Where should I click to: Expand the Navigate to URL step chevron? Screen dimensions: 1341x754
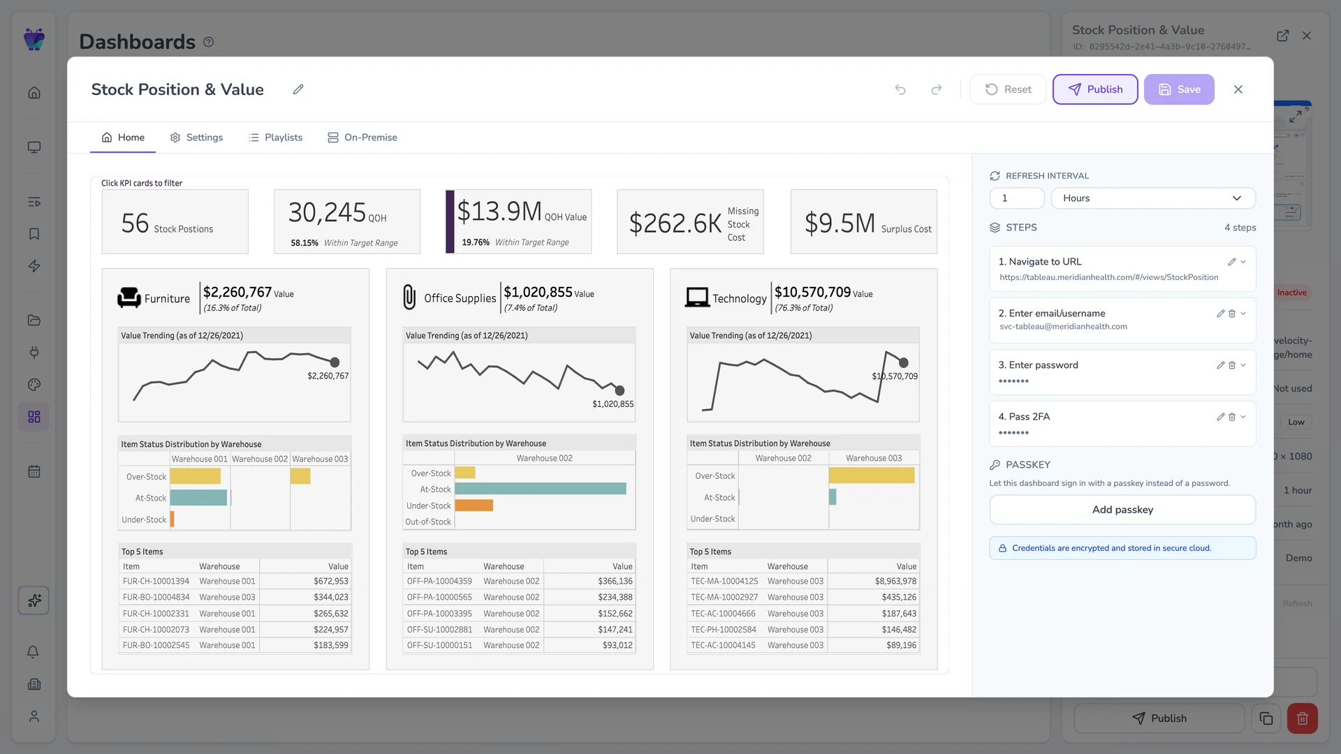pos(1243,262)
